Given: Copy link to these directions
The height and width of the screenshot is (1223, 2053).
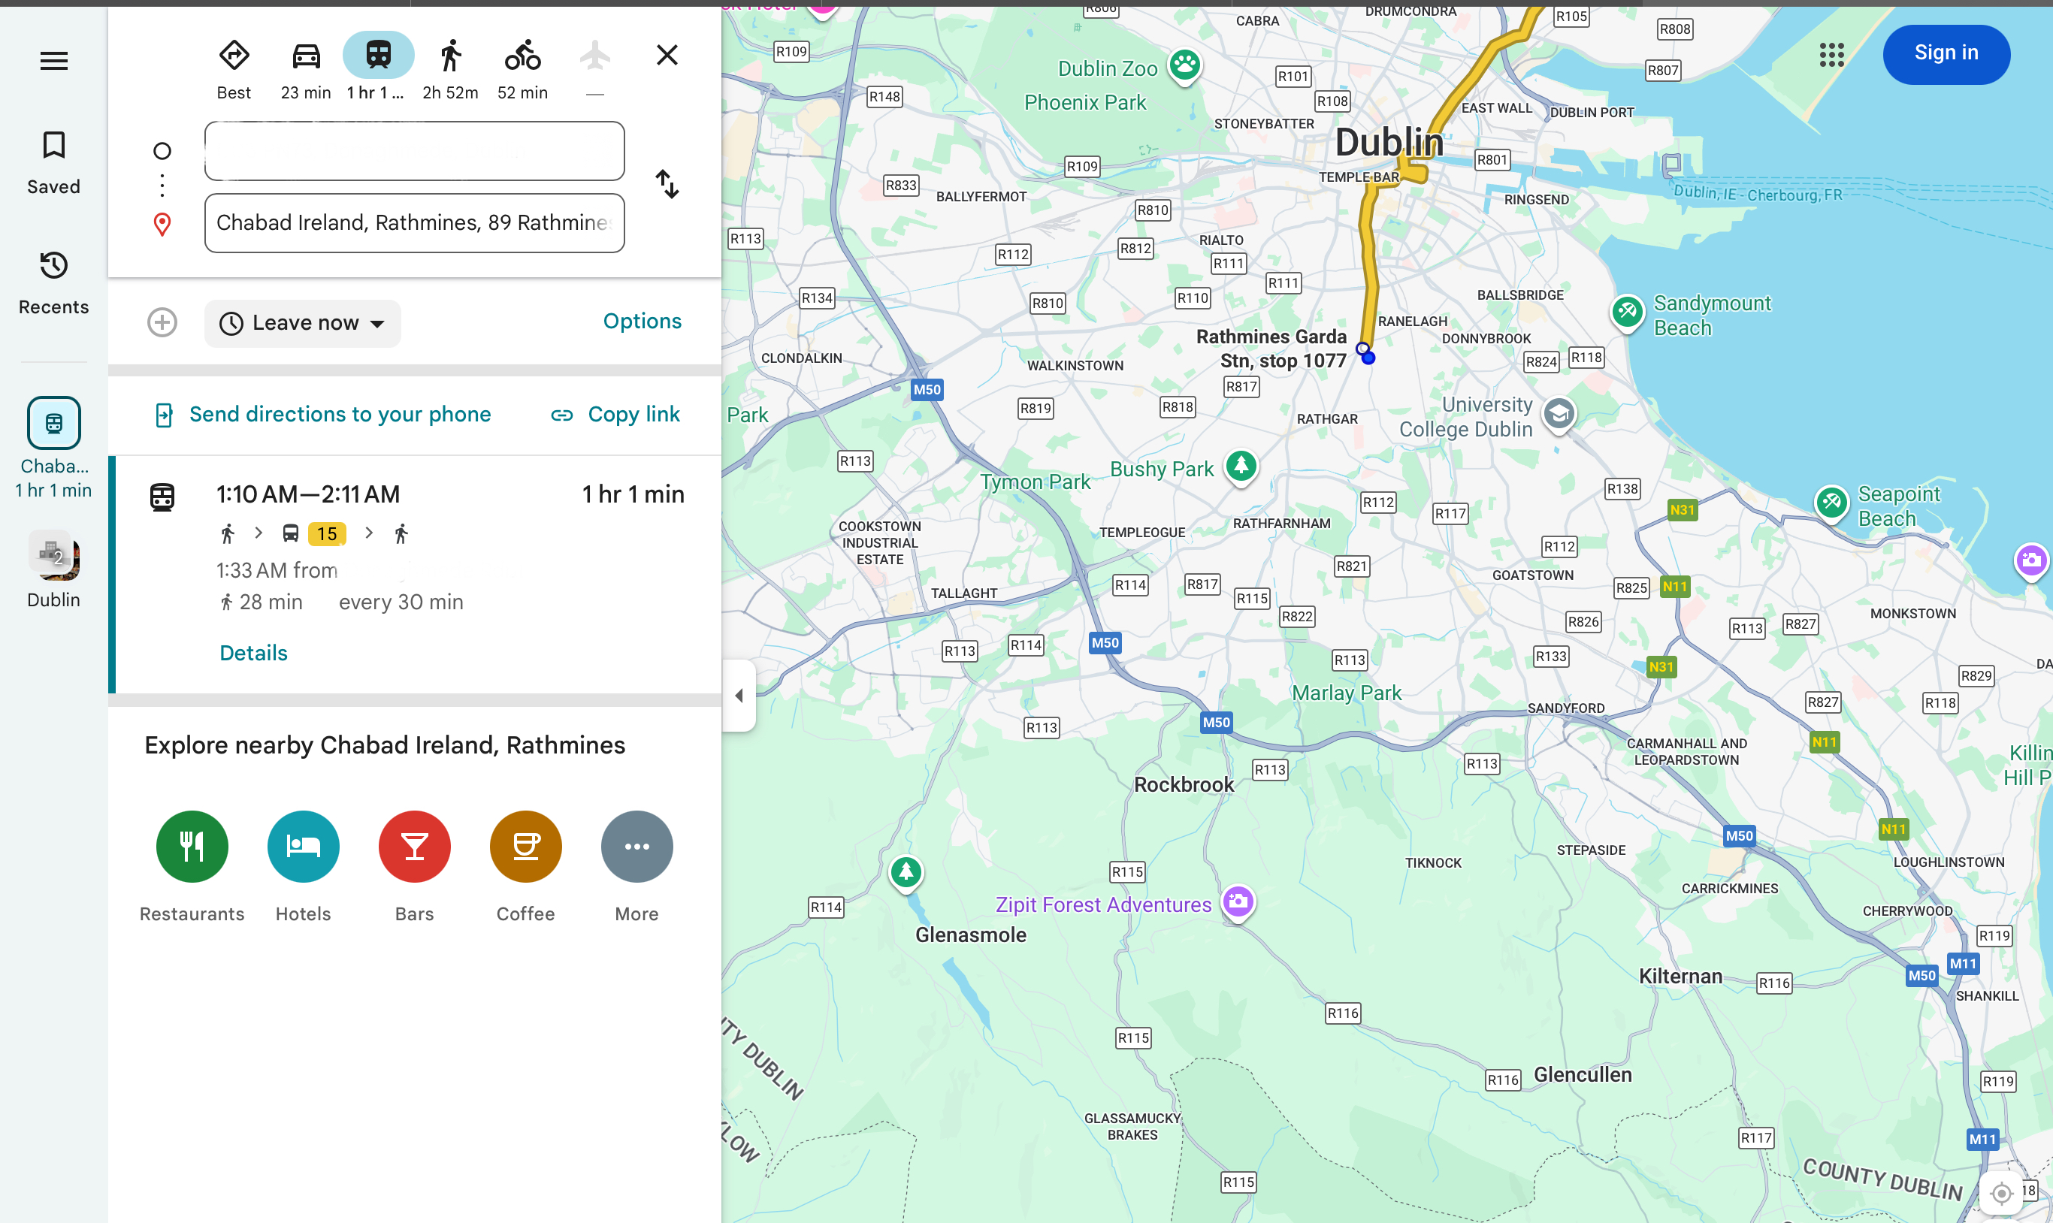Looking at the screenshot, I should [615, 414].
